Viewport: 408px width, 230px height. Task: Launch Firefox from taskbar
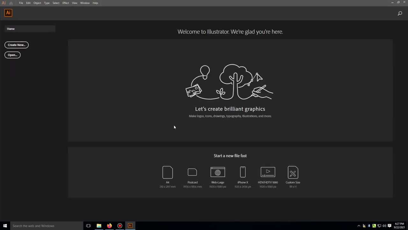(109, 226)
